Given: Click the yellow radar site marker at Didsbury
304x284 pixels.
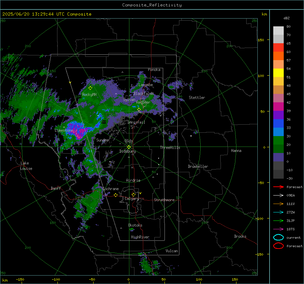Looking at the screenshot, I should coord(129,147).
